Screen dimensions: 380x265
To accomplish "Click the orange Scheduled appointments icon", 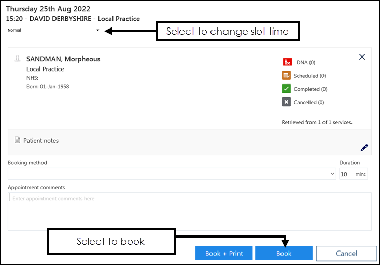I will [x=287, y=76].
